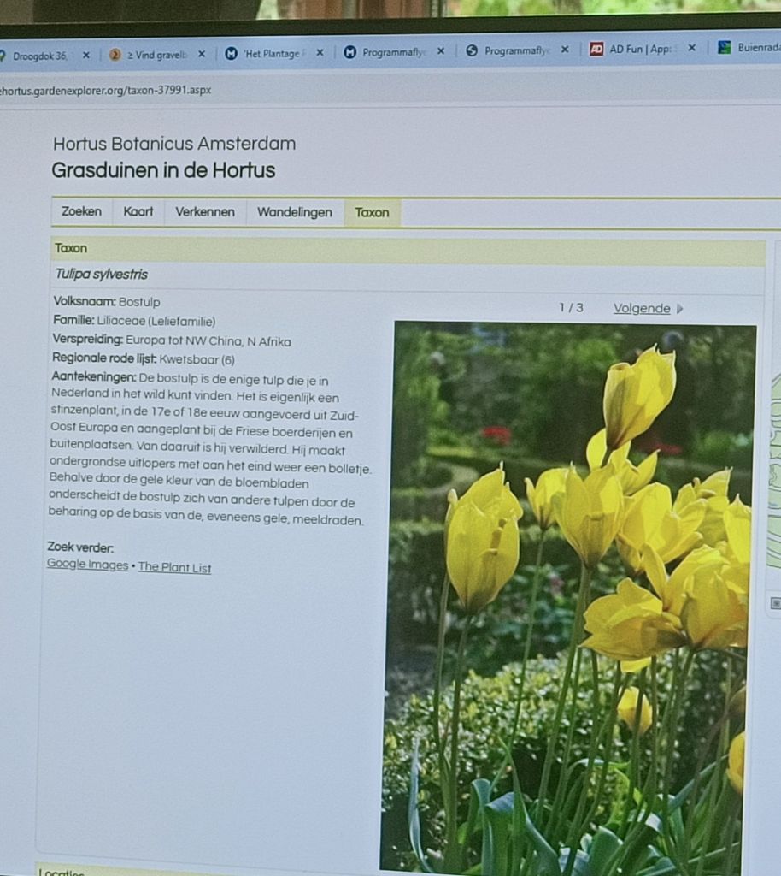Open the Kaart navigation tab
This screenshot has height=876, width=781.
tap(138, 211)
